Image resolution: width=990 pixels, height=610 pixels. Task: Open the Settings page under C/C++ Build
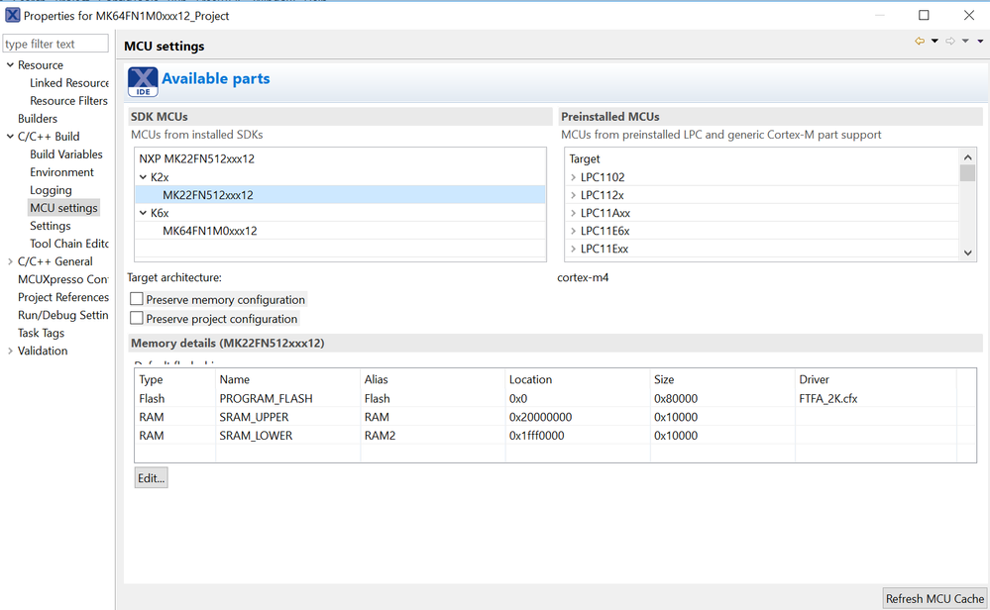point(50,226)
